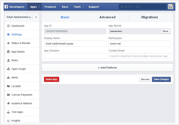The height and width of the screenshot is (125, 179).
Task: Click the Audience Network megaphone icon
Action: [8, 103]
